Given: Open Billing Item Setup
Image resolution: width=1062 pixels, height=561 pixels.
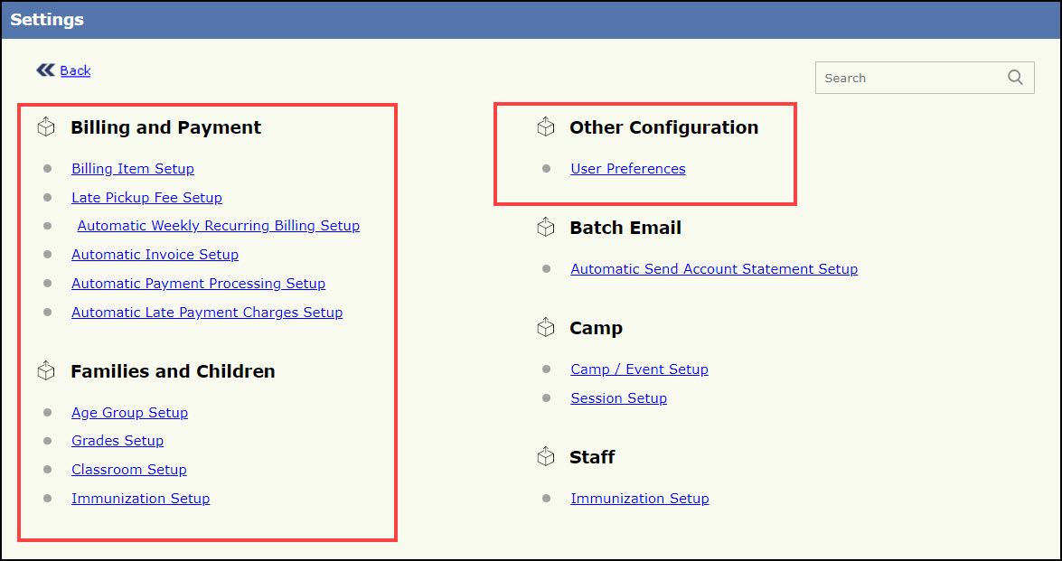Looking at the screenshot, I should [x=133, y=169].
